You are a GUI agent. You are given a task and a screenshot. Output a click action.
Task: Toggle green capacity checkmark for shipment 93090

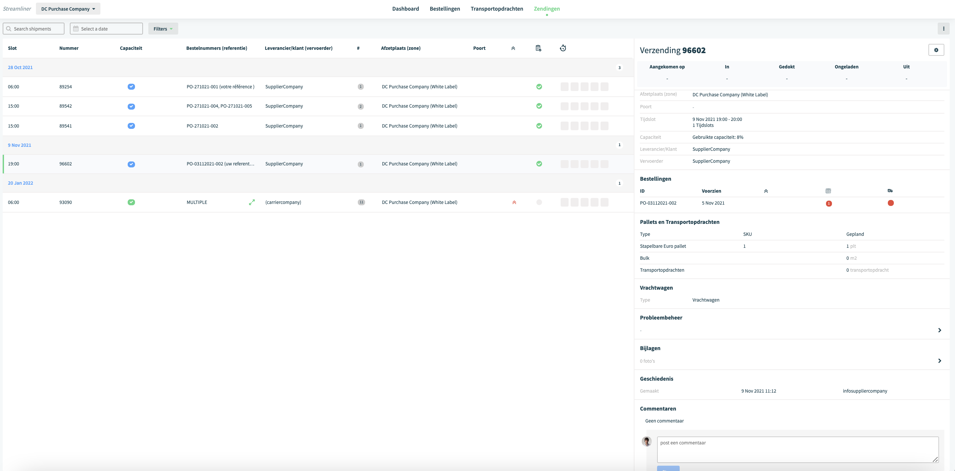tap(131, 202)
